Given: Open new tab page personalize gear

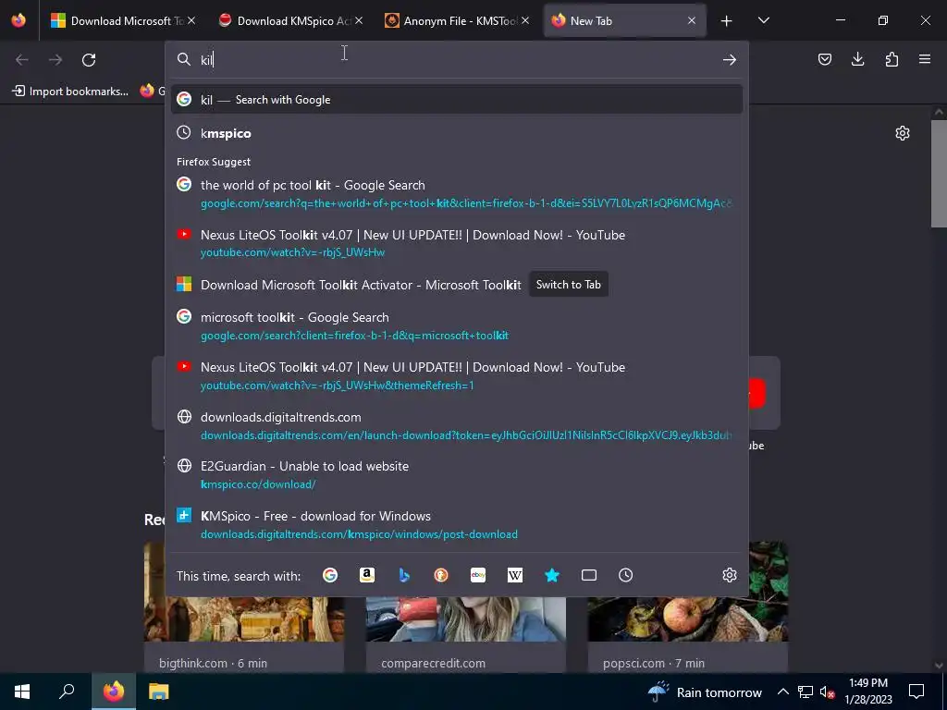Looking at the screenshot, I should [903, 133].
